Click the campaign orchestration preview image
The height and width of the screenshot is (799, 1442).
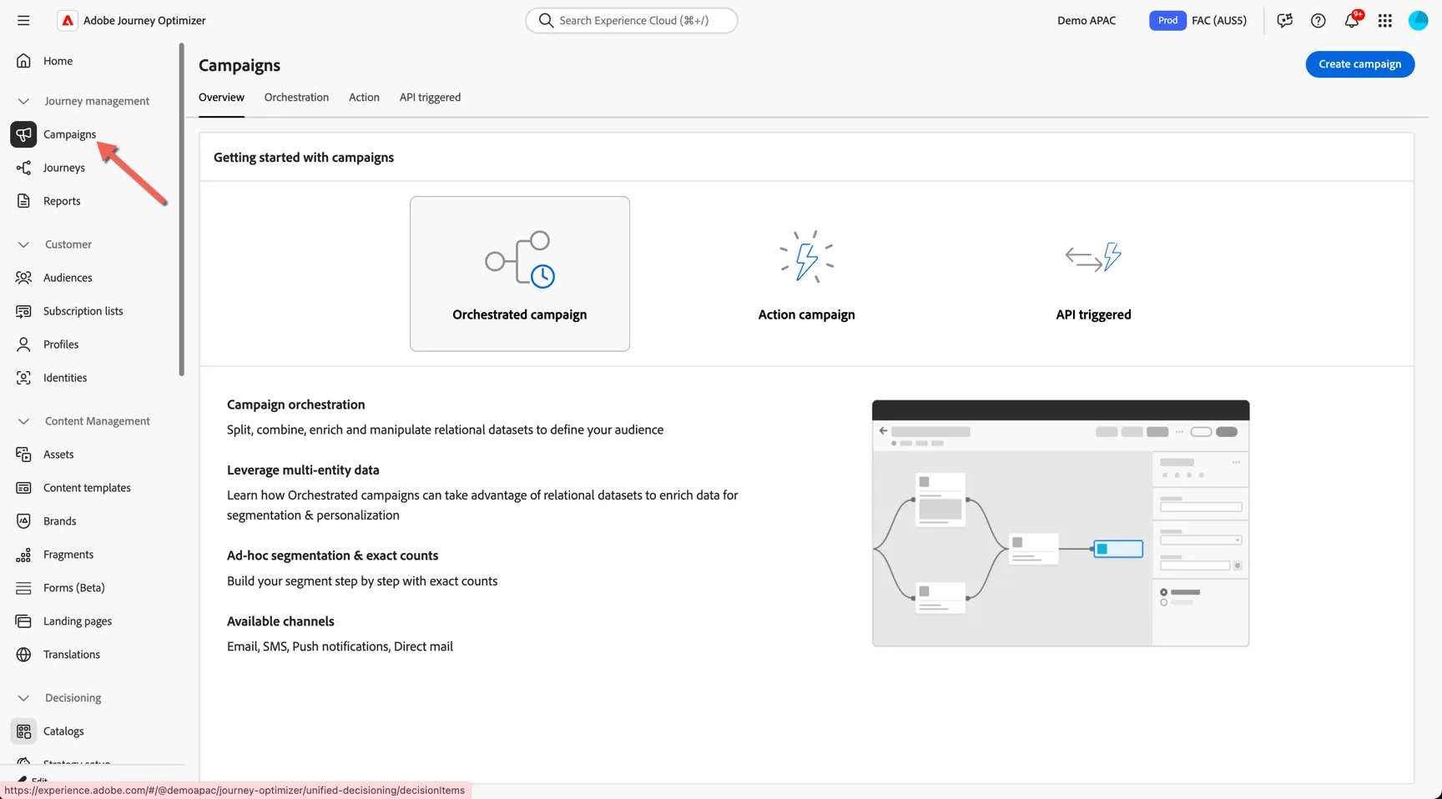pos(1061,523)
